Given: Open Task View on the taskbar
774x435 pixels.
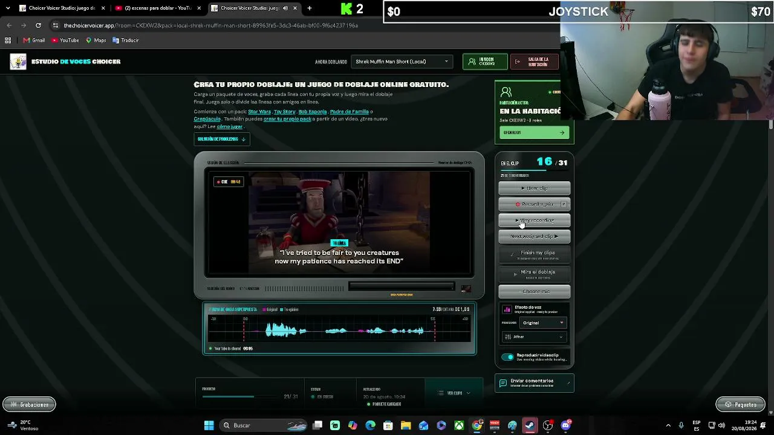Looking at the screenshot, I should [317, 425].
